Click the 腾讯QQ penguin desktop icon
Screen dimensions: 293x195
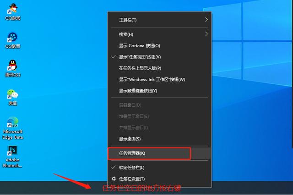pos(12,68)
